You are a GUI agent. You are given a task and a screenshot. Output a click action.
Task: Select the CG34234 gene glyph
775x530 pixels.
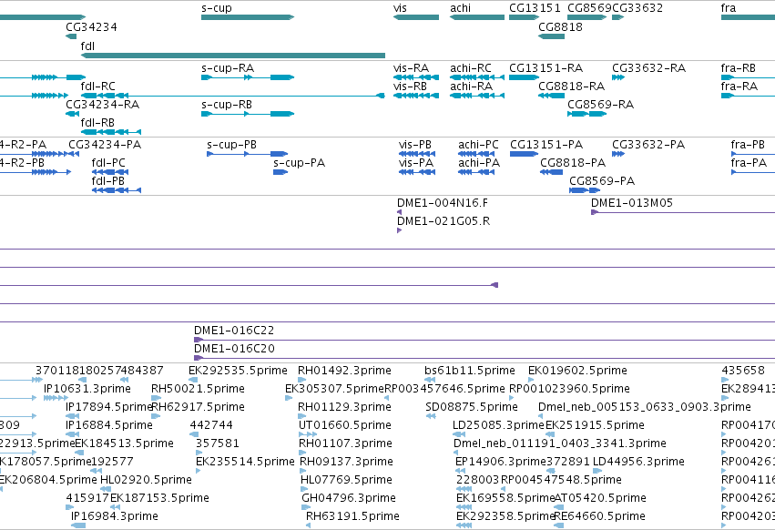tap(71, 36)
